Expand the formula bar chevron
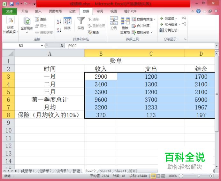The image size is (221, 181). (x=217, y=46)
